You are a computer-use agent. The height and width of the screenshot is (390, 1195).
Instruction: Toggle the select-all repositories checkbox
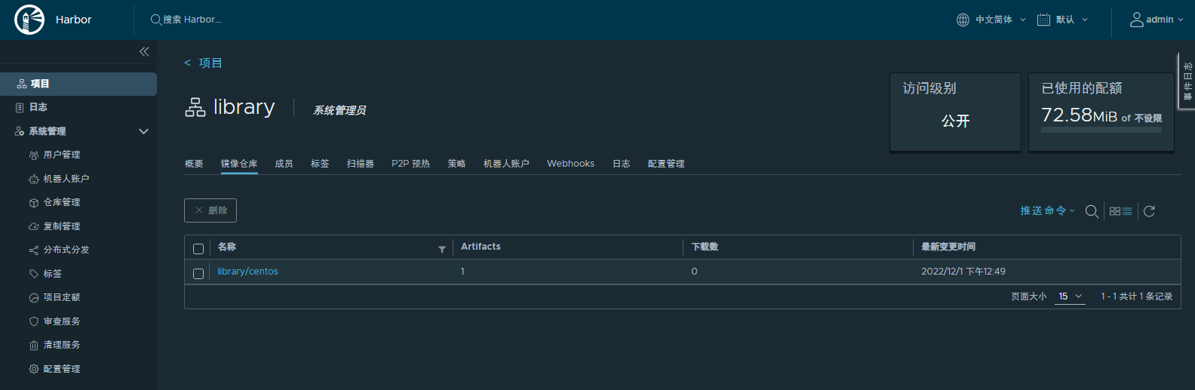[198, 249]
